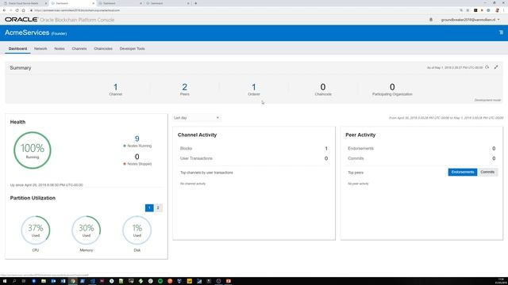Click the Oracle logo in the header
This screenshot has width=508, height=285.
click(x=21, y=19)
